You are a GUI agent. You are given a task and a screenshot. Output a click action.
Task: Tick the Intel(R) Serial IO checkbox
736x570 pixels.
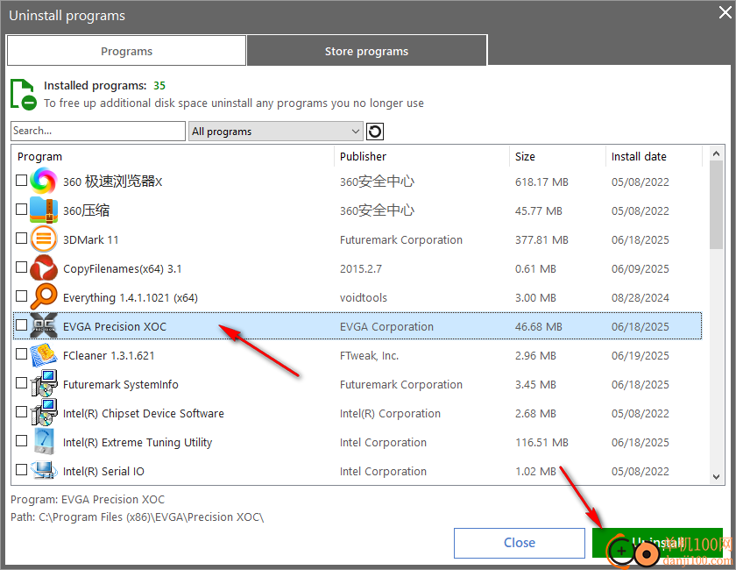coord(21,470)
